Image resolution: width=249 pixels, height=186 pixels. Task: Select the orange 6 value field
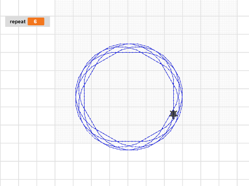click(x=36, y=22)
